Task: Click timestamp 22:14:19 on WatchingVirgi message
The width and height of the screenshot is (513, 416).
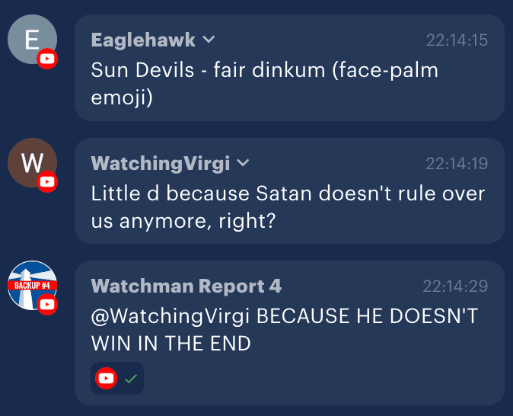Action: [x=457, y=163]
